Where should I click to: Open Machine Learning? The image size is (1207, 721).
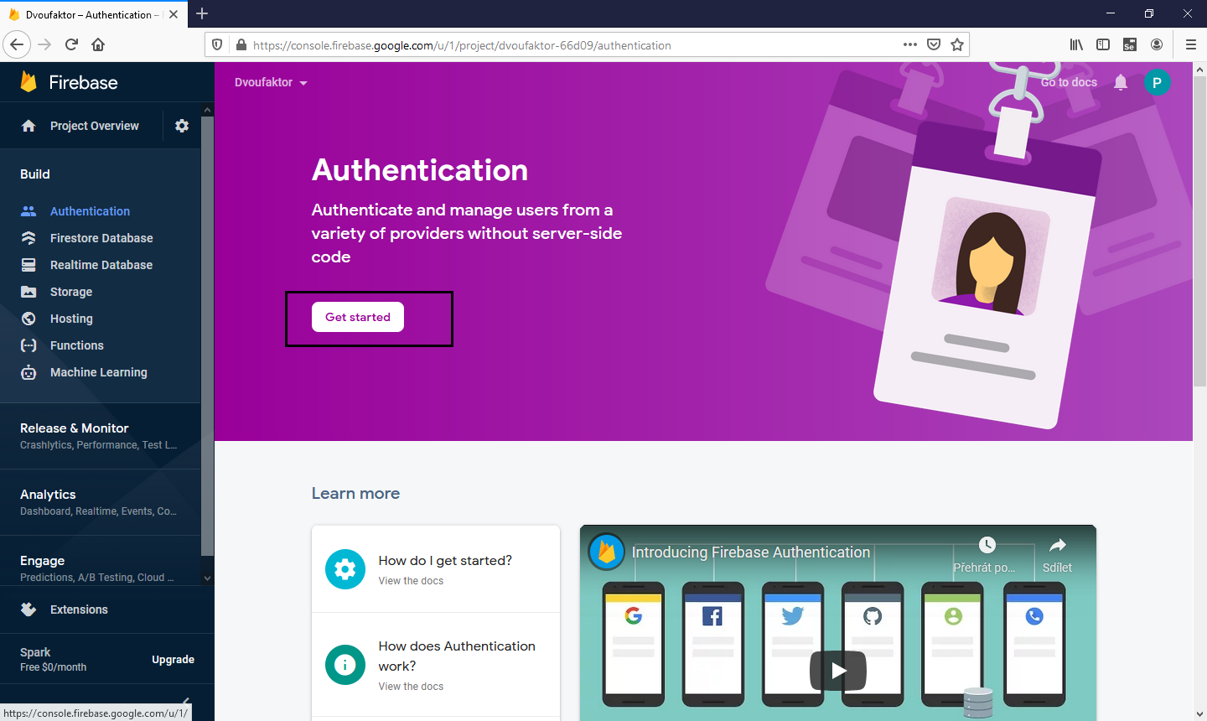[101, 372]
